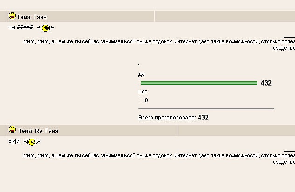
Task: Select the 'Тема: Re: Ганя' post title
Action: [38, 131]
